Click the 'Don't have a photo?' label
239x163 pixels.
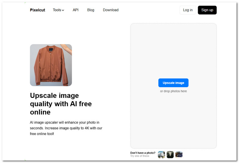point(143,153)
